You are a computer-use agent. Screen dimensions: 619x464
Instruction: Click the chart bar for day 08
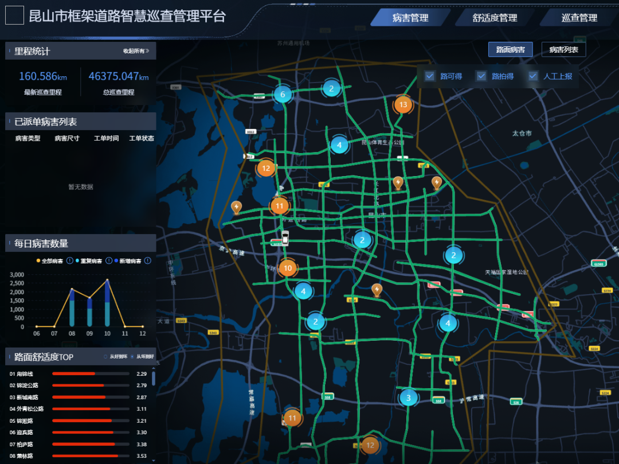click(72, 308)
